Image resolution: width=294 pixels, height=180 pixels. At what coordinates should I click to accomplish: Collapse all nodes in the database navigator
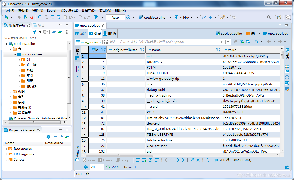tap(54, 32)
